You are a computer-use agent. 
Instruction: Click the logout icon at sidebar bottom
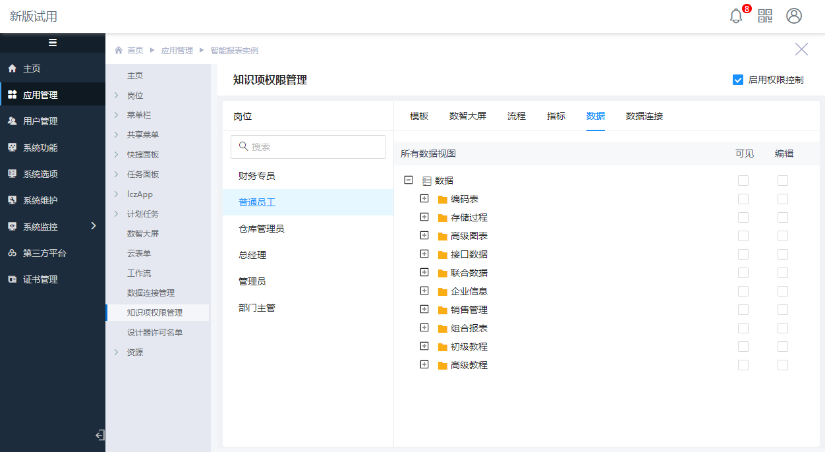100,435
